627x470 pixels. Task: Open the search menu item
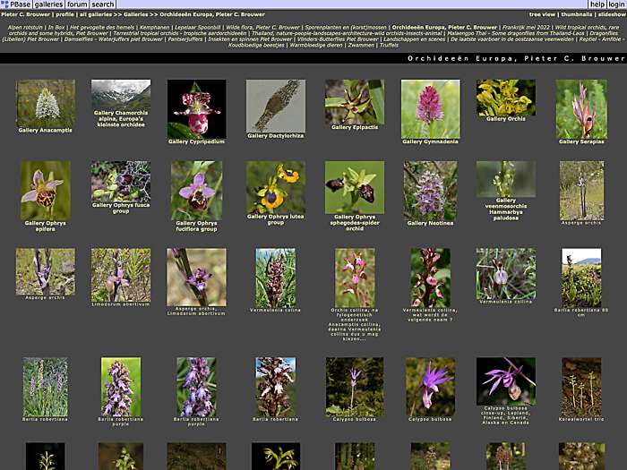[x=103, y=4]
